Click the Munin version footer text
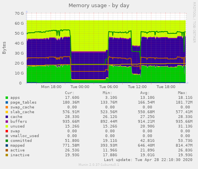This screenshot has width=198, height=169. tap(99, 165)
